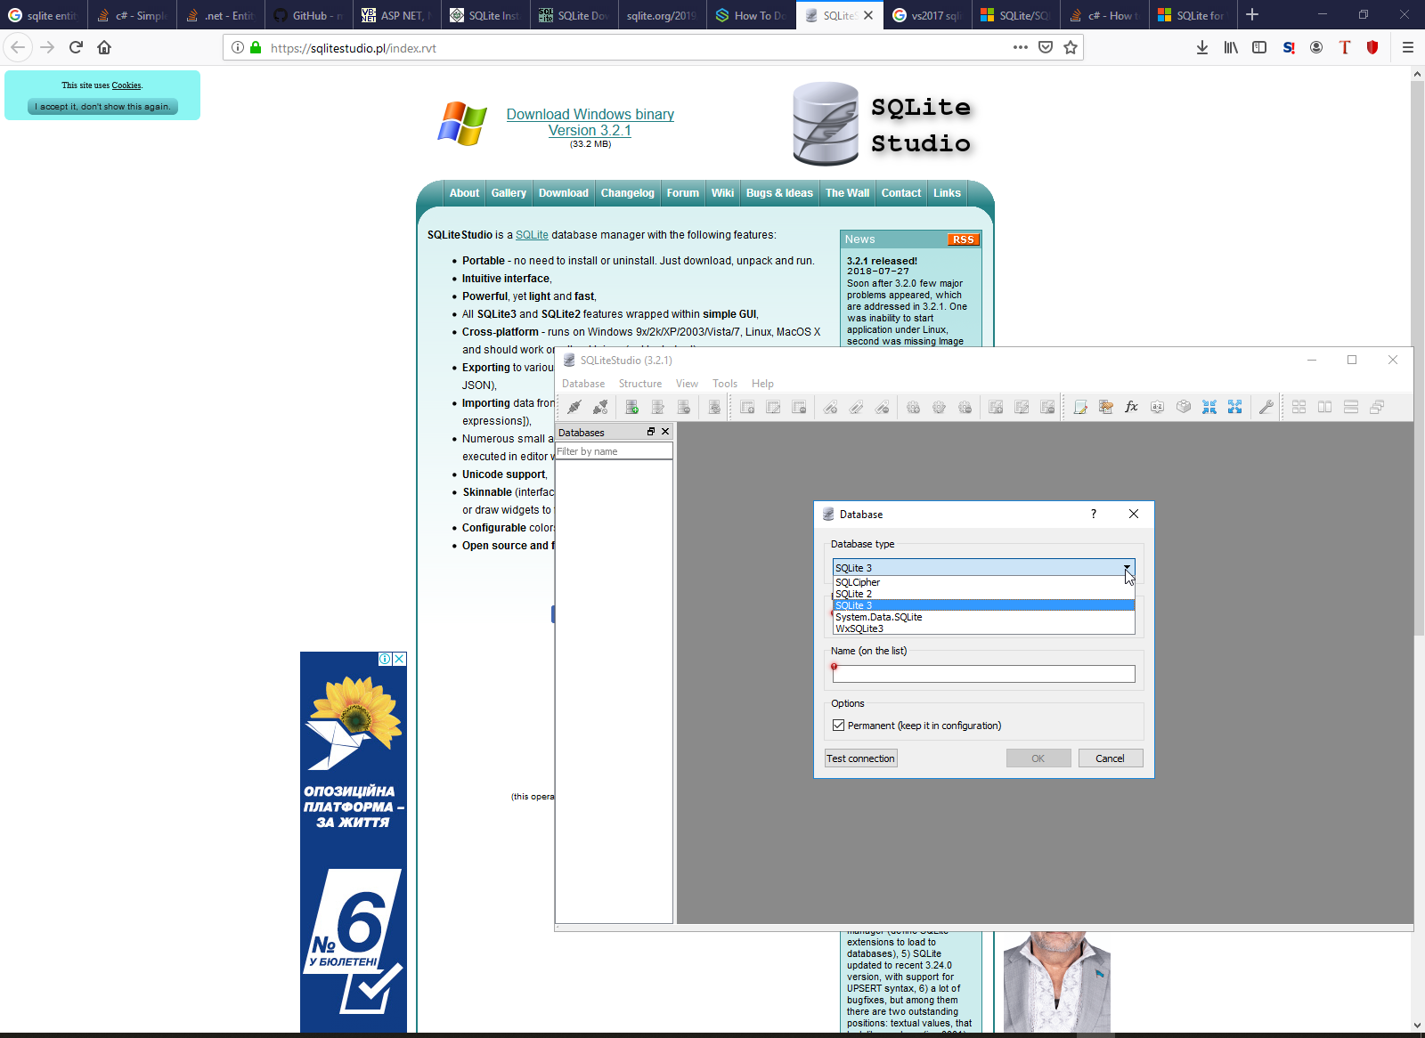Click the browser address bar URL
1425x1038 pixels.
coord(353,48)
